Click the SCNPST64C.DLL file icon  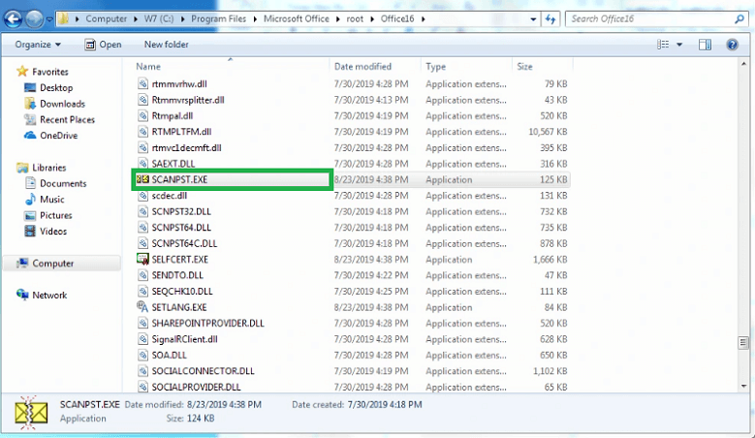pos(142,243)
